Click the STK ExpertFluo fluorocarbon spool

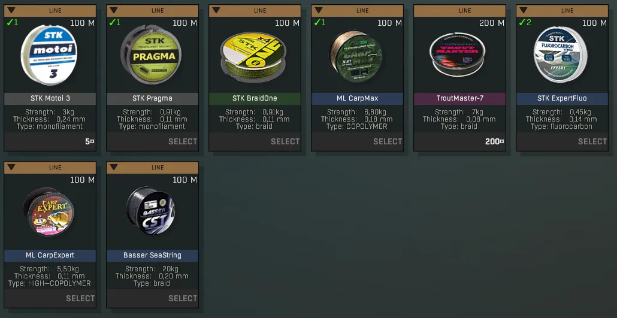point(560,54)
